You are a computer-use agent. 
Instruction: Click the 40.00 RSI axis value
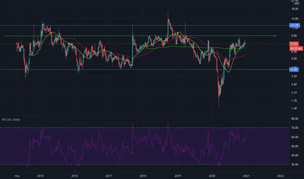click(x=295, y=155)
